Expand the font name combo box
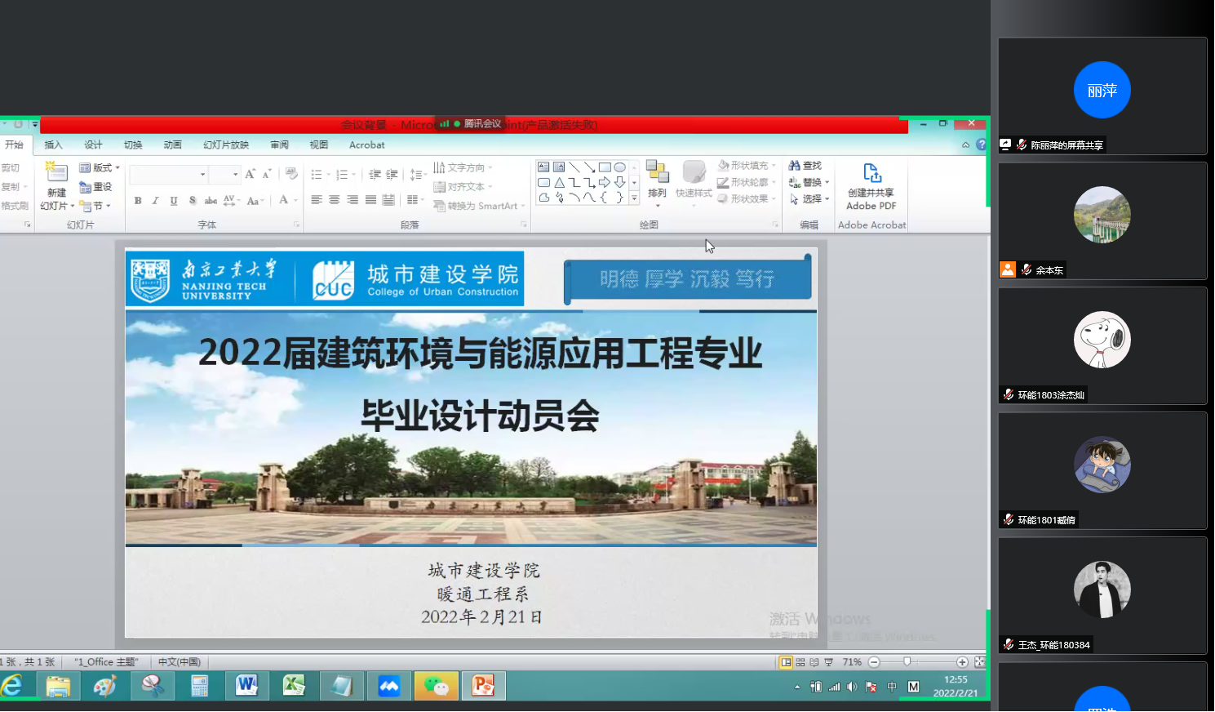Screen dimensions: 1215x712 202,175
